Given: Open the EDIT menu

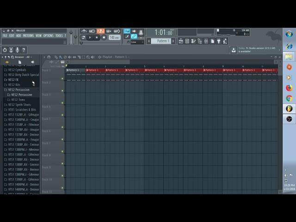Looking at the screenshot, I should [x=12, y=36].
